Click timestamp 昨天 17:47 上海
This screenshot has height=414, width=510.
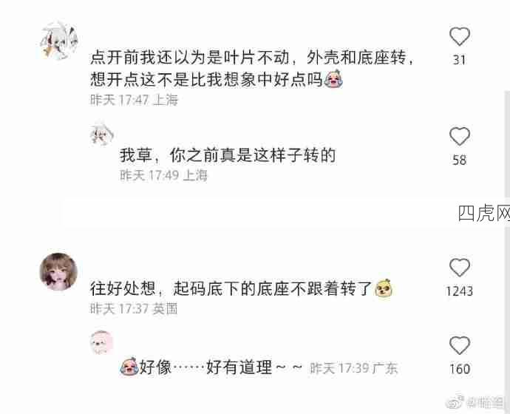[134, 100]
